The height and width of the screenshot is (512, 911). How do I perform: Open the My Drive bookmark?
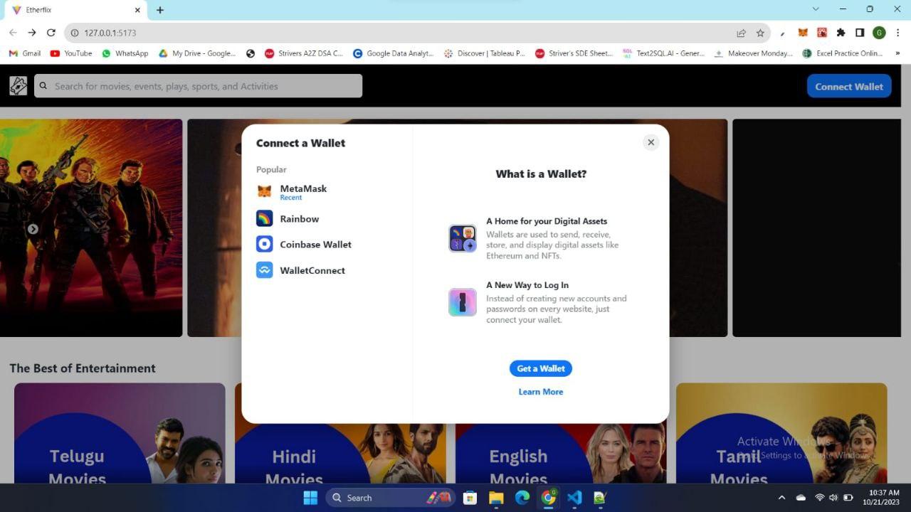197,53
